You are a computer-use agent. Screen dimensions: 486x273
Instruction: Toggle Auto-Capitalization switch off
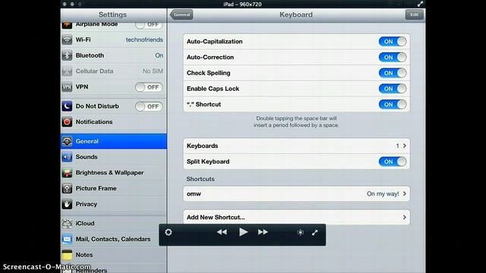[x=393, y=42]
